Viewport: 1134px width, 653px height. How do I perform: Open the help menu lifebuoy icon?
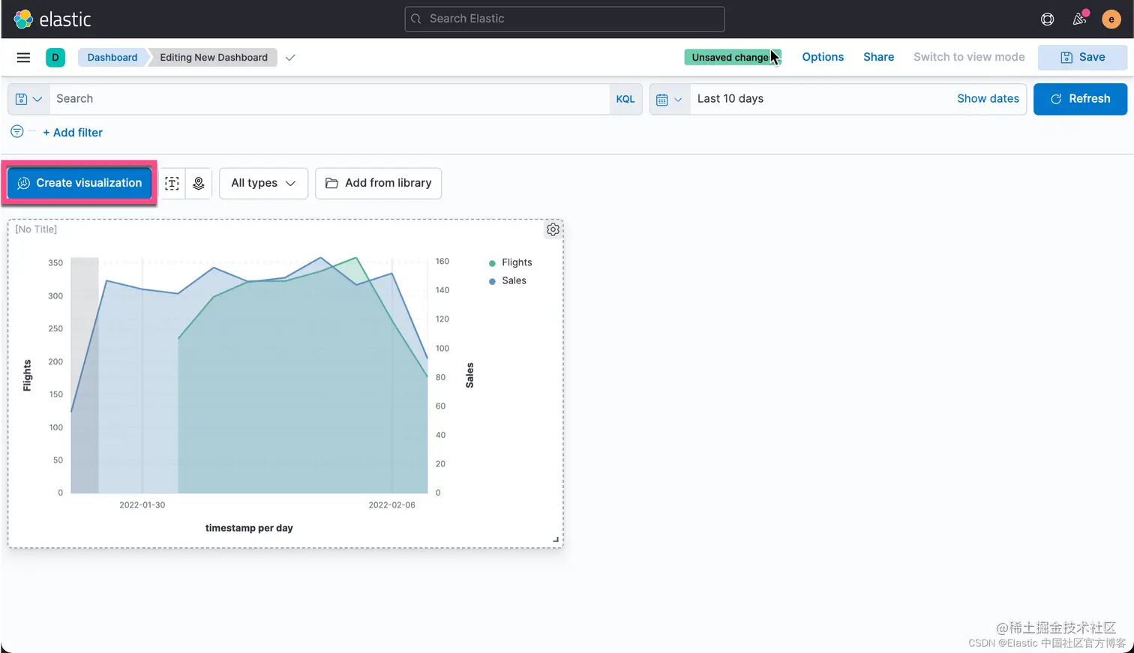point(1047,19)
